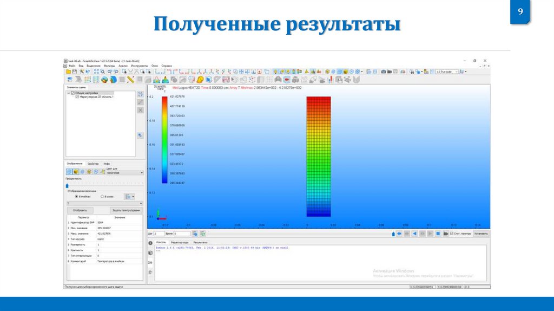Viewport: 554px width, 311px height.
Task: Switch to the Инфо tab
Action: 107,164
